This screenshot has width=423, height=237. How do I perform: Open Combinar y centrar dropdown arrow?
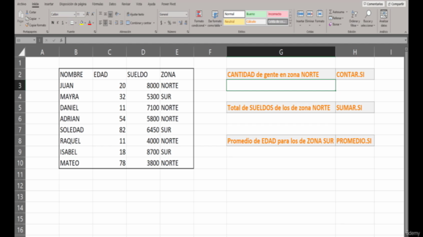(154, 23)
